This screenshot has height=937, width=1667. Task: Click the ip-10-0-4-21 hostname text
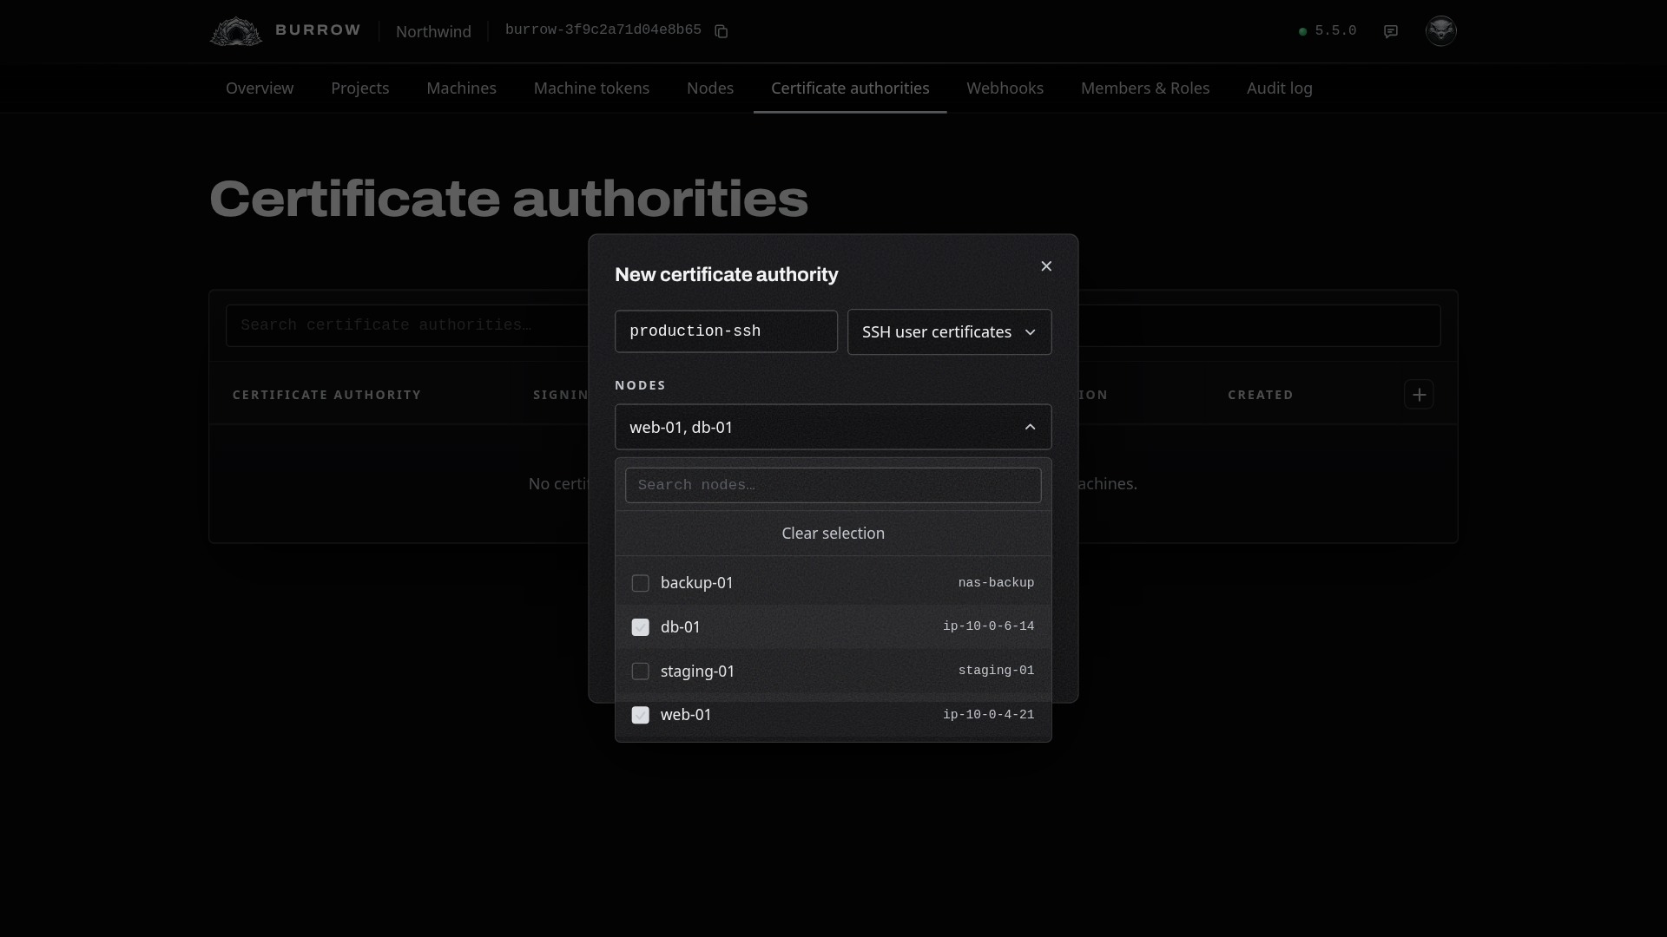coord(988,715)
